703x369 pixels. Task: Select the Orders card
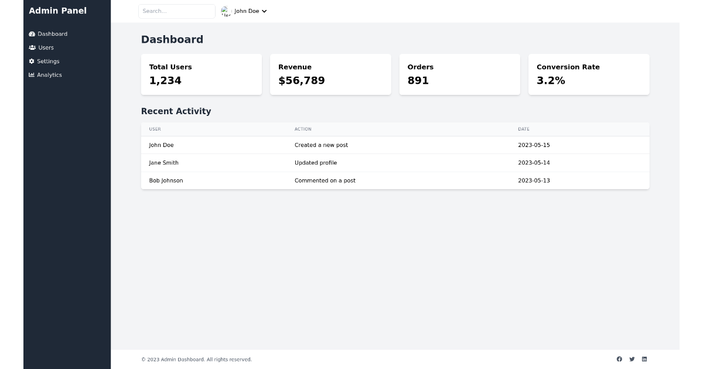point(459,74)
